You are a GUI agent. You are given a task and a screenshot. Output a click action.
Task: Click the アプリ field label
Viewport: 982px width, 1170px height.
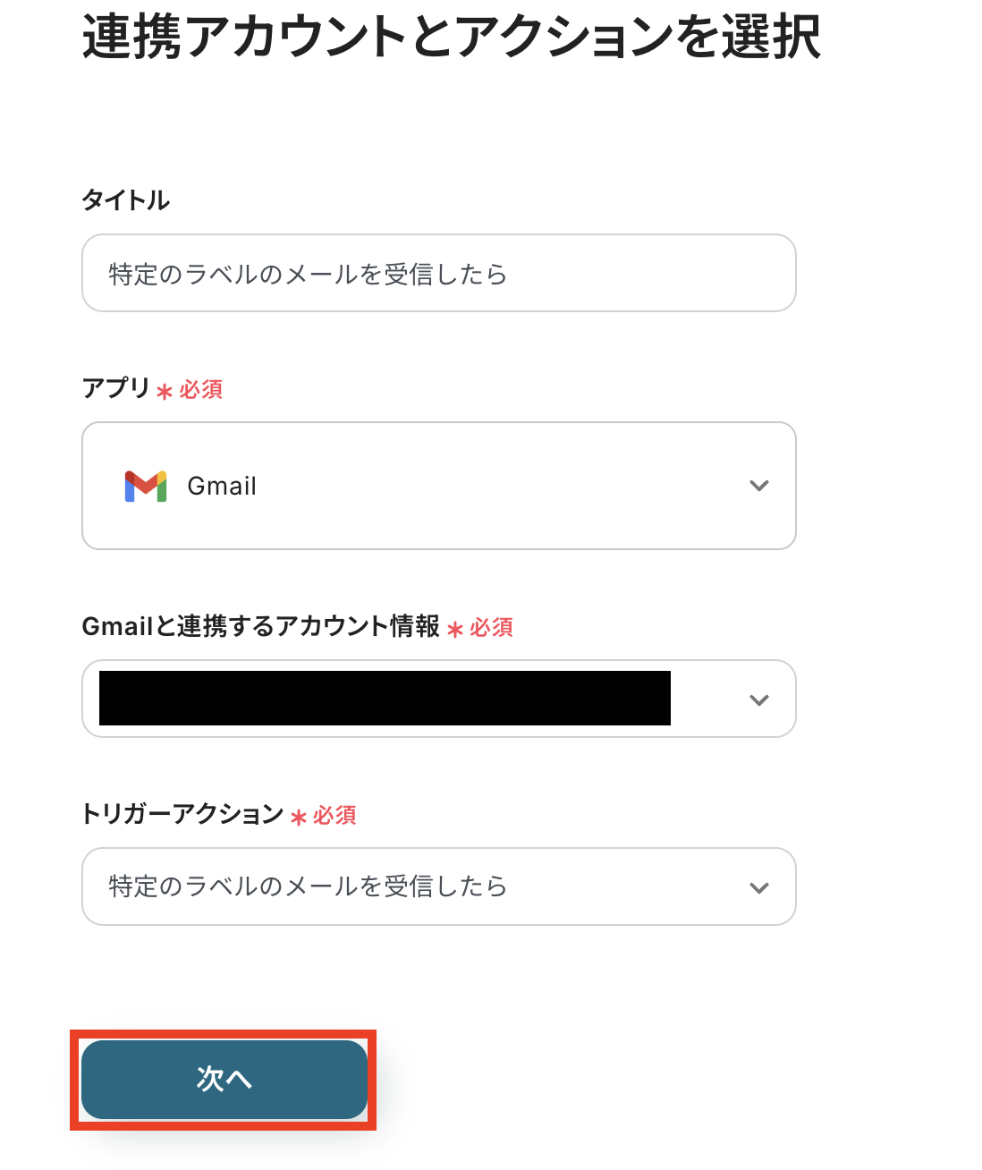(115, 388)
